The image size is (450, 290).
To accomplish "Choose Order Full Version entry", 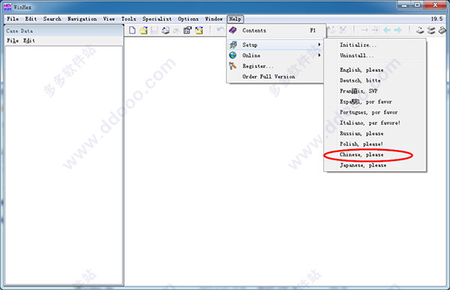I will pyautogui.click(x=275, y=76).
